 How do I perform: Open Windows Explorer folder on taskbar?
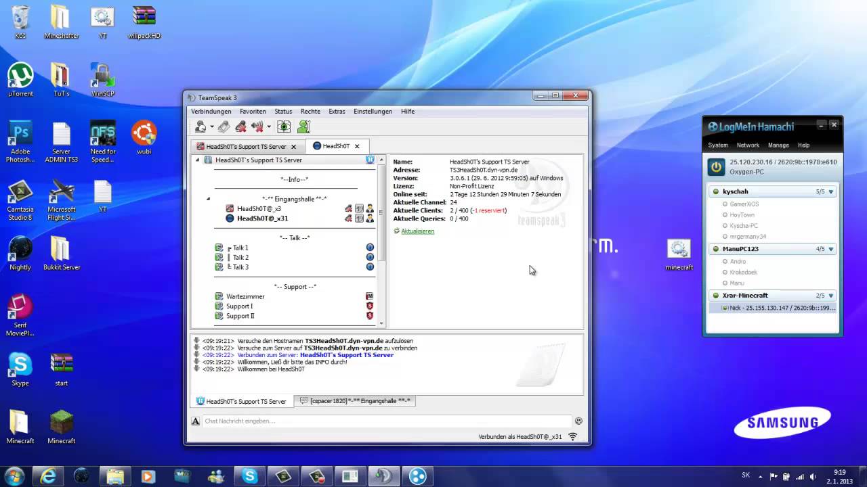click(x=115, y=476)
